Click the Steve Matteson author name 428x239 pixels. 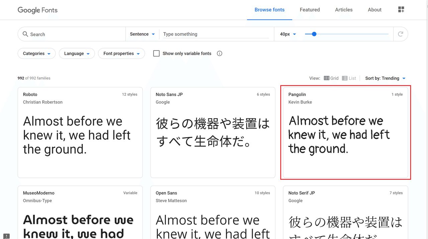point(171,201)
